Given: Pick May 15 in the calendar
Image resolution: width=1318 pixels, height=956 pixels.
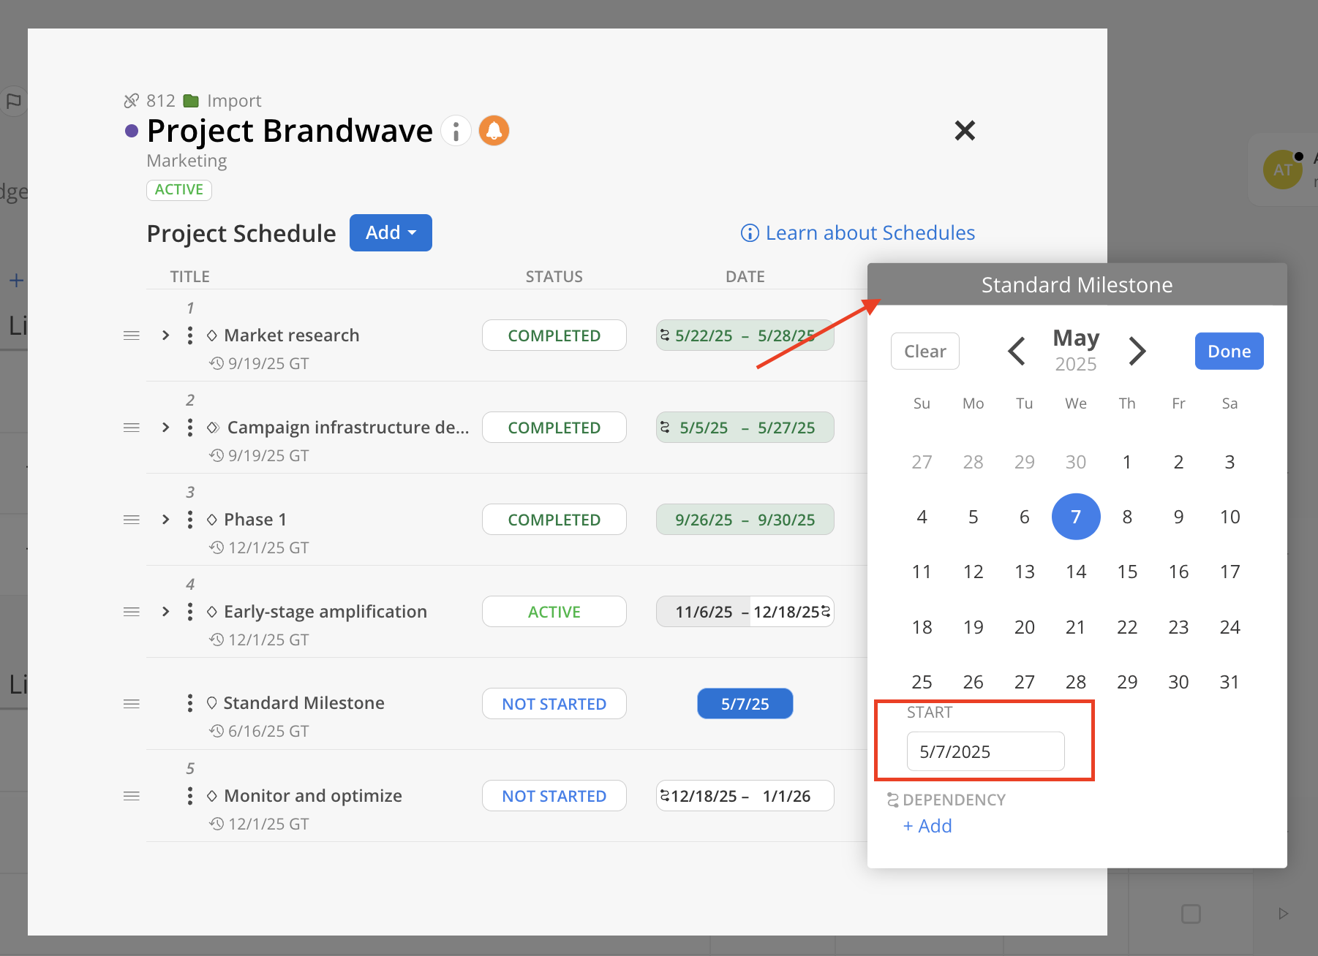Looking at the screenshot, I should (1127, 572).
